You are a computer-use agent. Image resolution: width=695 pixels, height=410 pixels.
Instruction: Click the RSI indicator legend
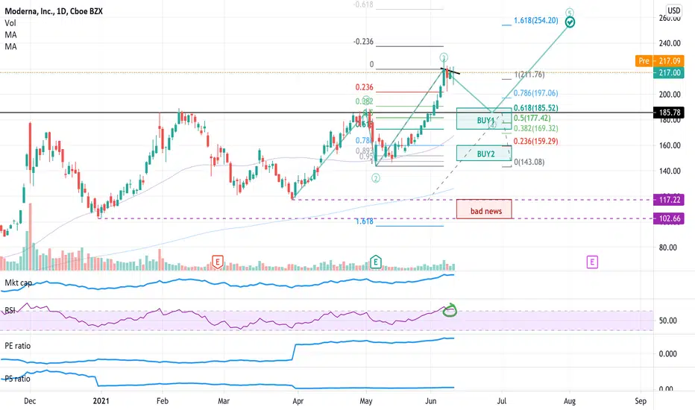10,310
